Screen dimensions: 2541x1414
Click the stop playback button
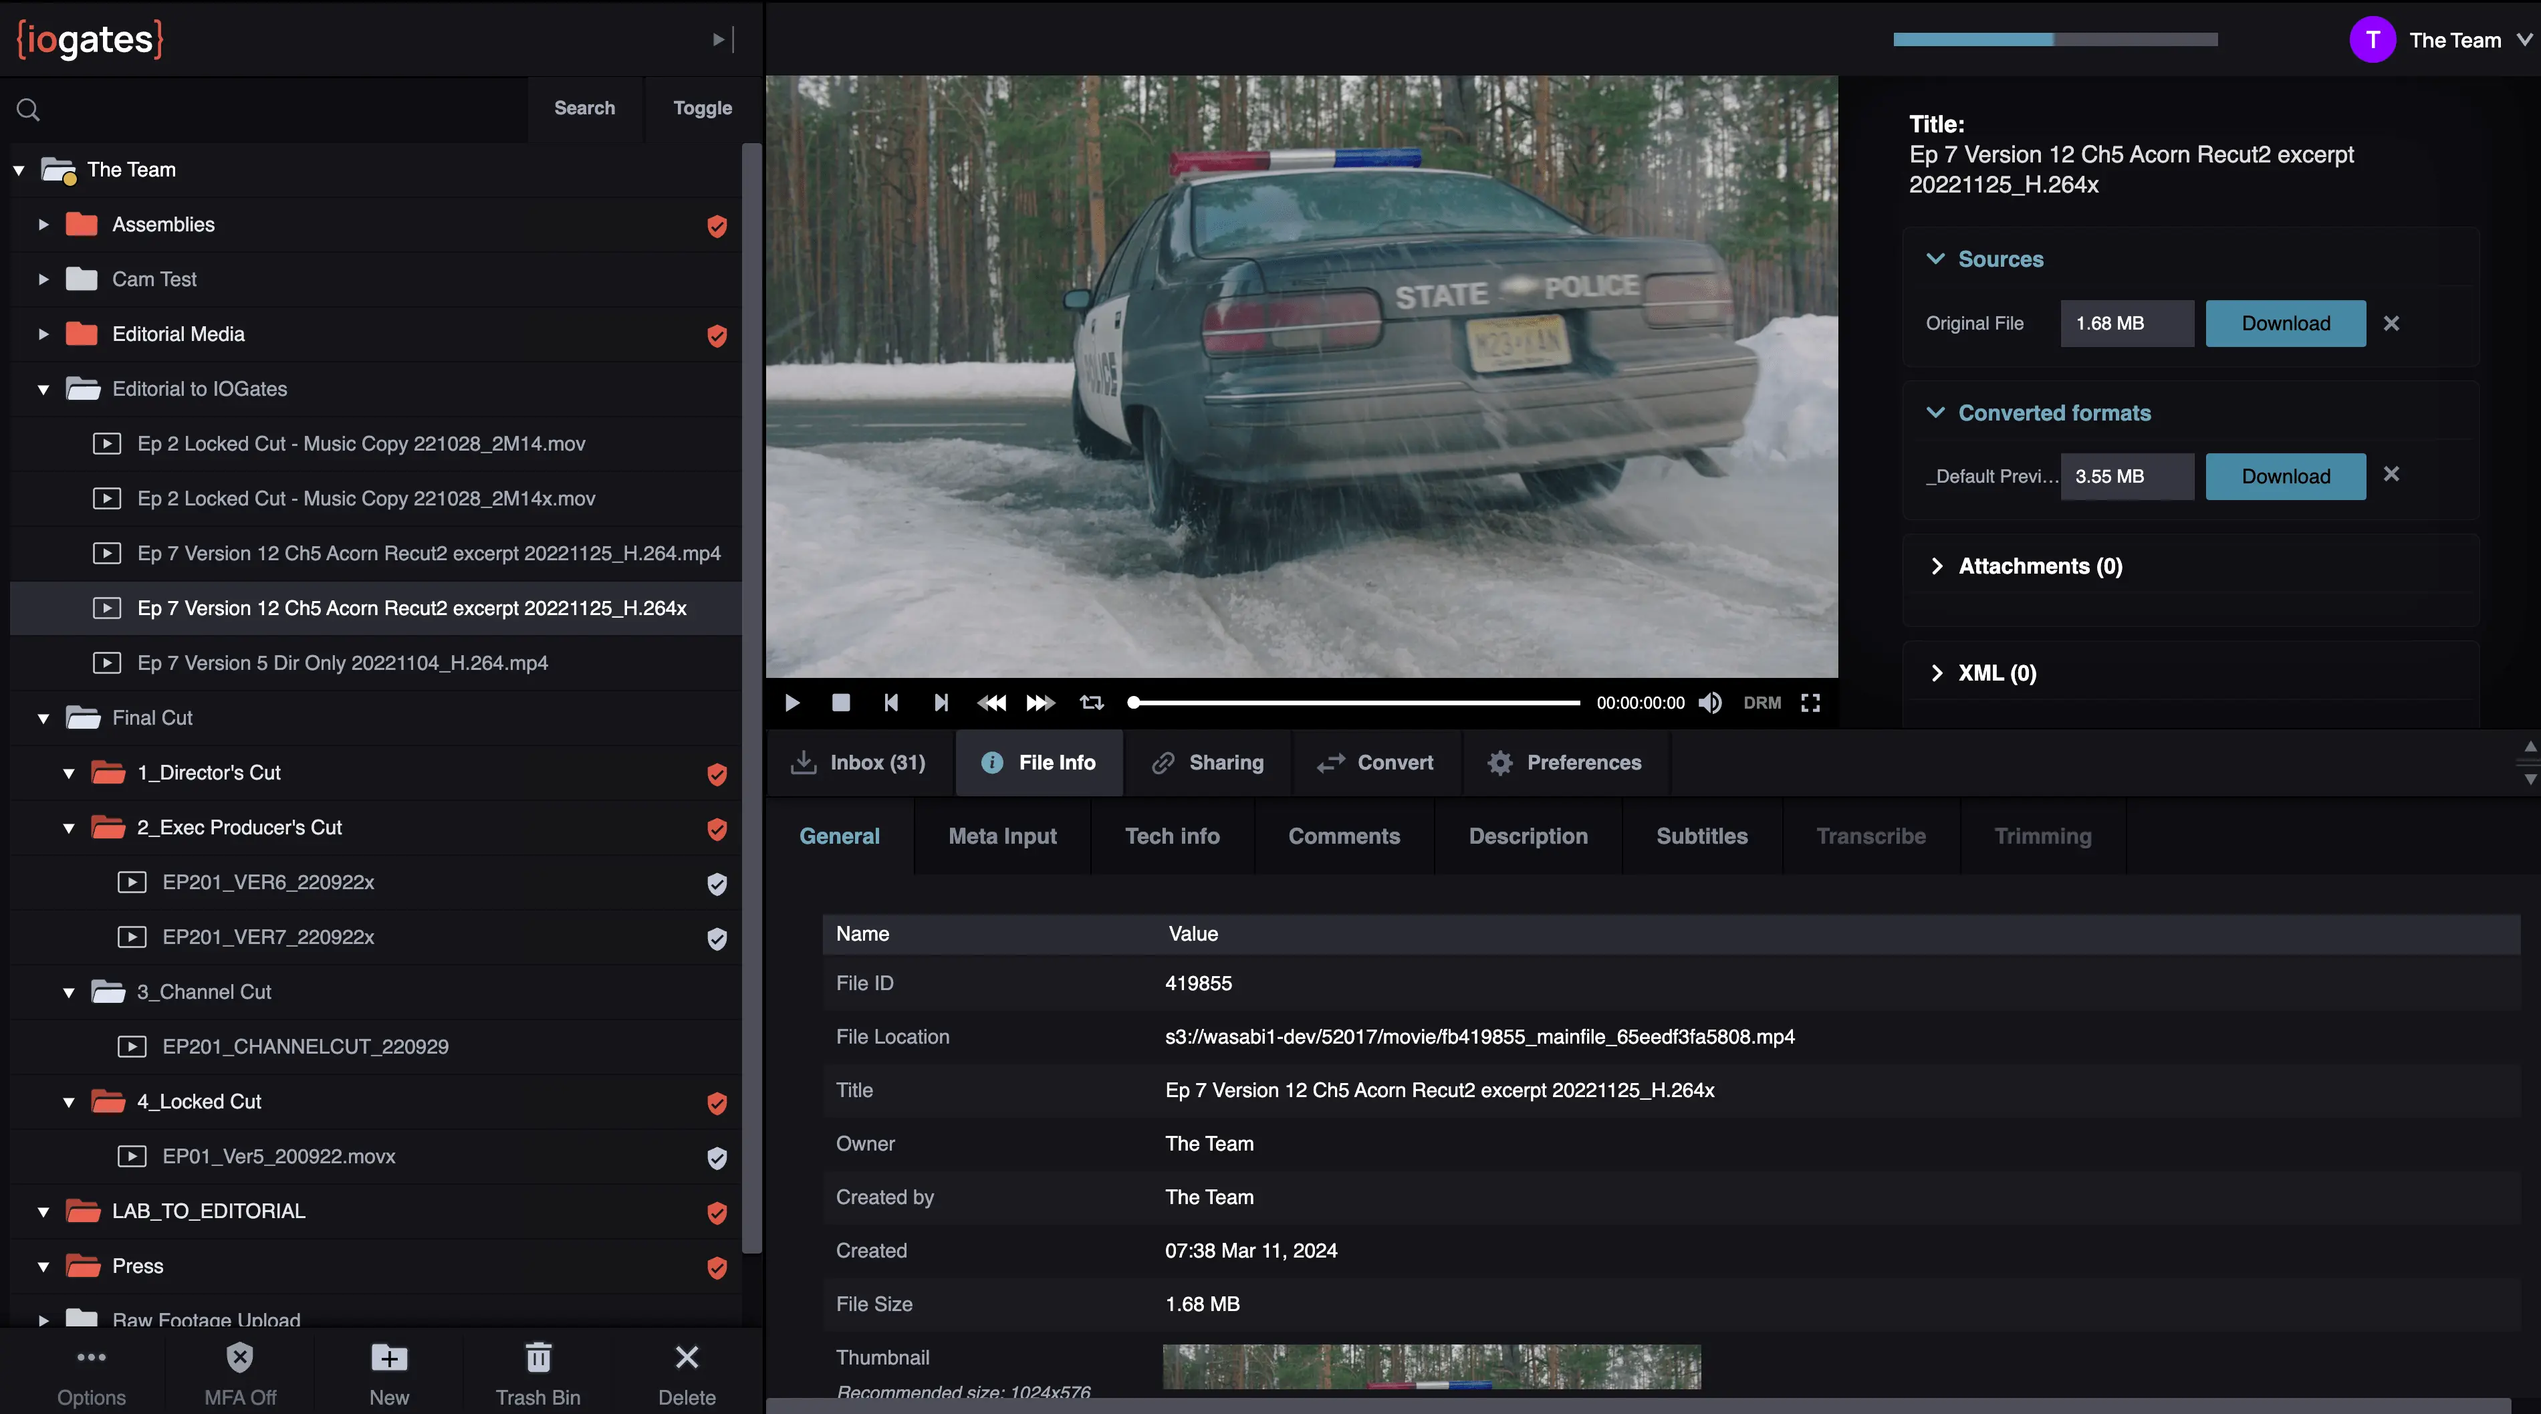[x=840, y=703]
